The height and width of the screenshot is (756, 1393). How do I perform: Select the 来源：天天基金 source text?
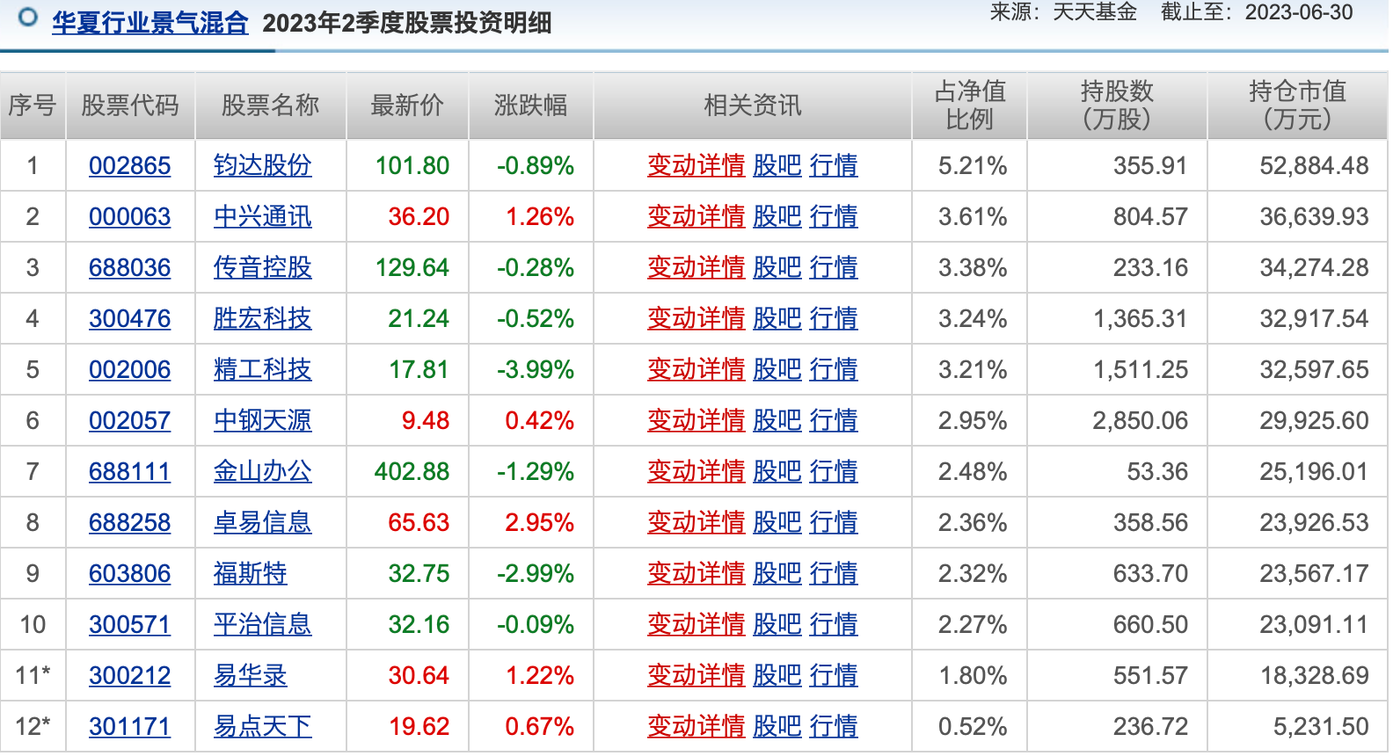point(1063,12)
